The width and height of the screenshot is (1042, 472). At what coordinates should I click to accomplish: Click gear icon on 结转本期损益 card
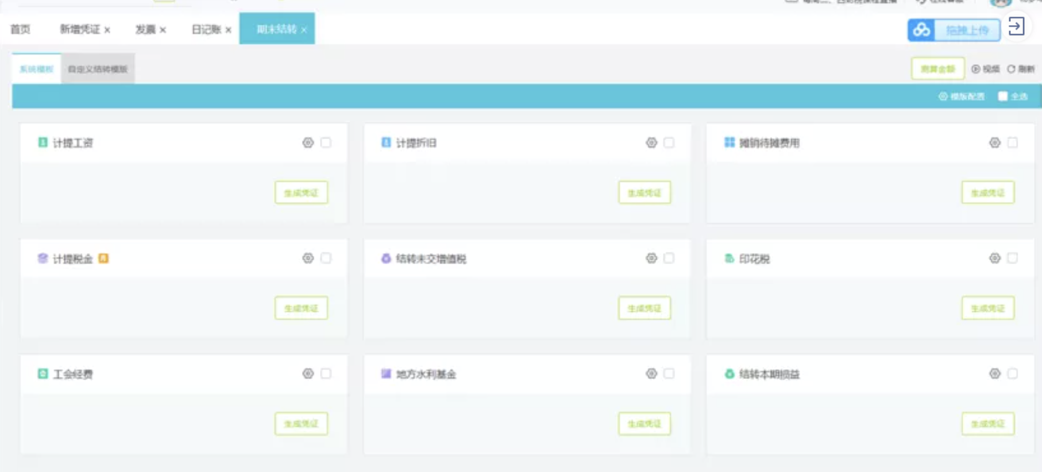994,374
